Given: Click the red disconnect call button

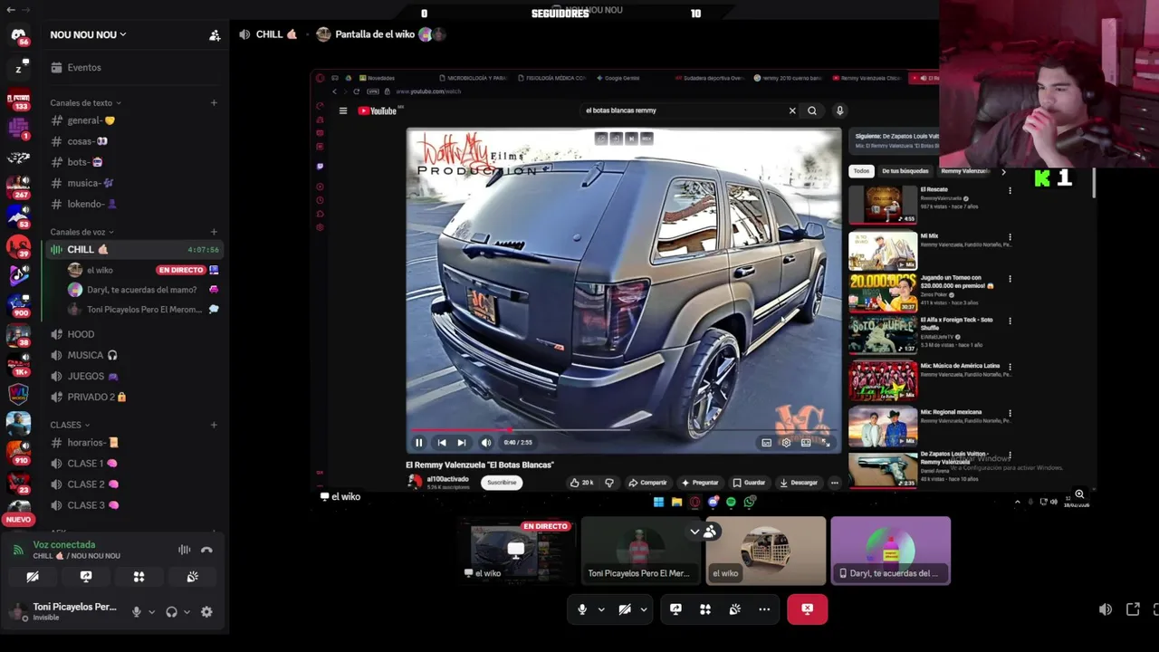Looking at the screenshot, I should click(x=807, y=609).
